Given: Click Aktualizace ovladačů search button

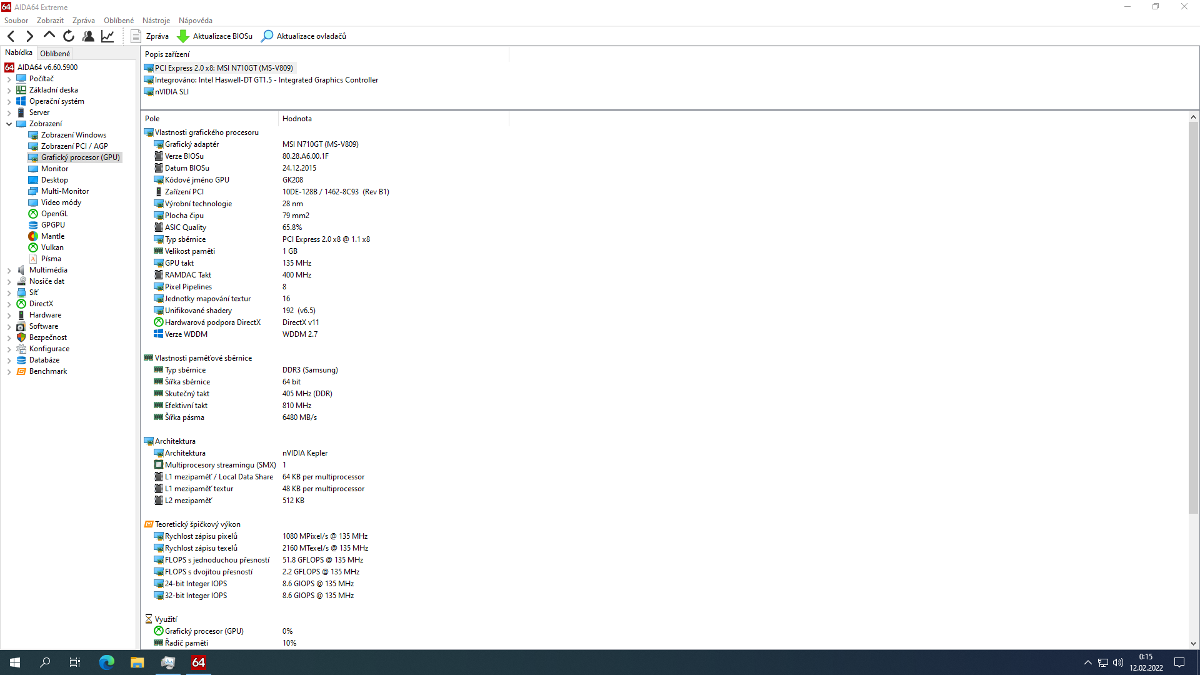Looking at the screenshot, I should click(304, 36).
